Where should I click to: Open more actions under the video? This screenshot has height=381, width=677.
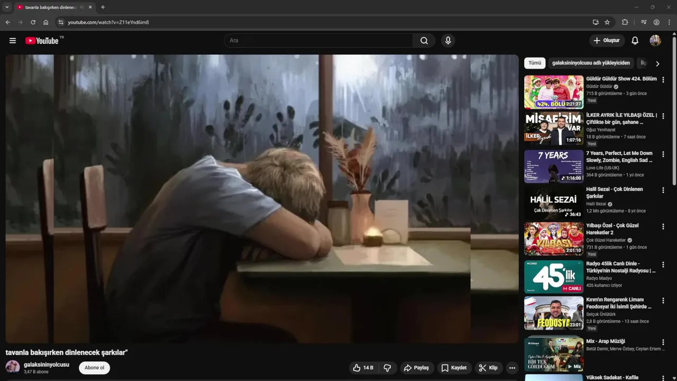512,368
